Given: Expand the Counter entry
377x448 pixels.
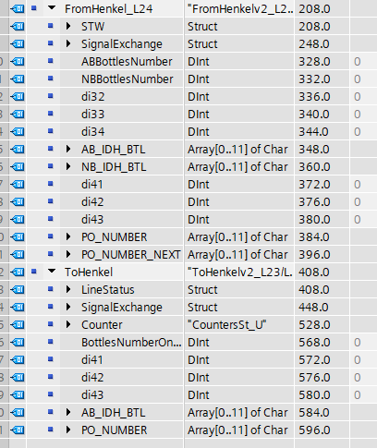Looking at the screenshot, I should (x=68, y=324).
